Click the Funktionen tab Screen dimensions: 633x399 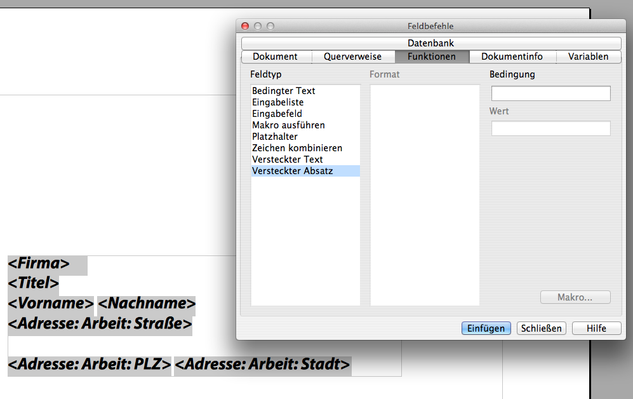(432, 57)
